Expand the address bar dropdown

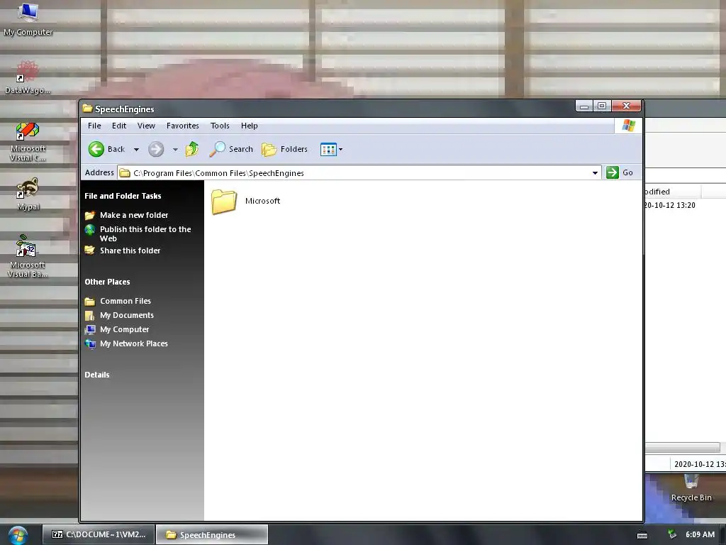pos(595,173)
